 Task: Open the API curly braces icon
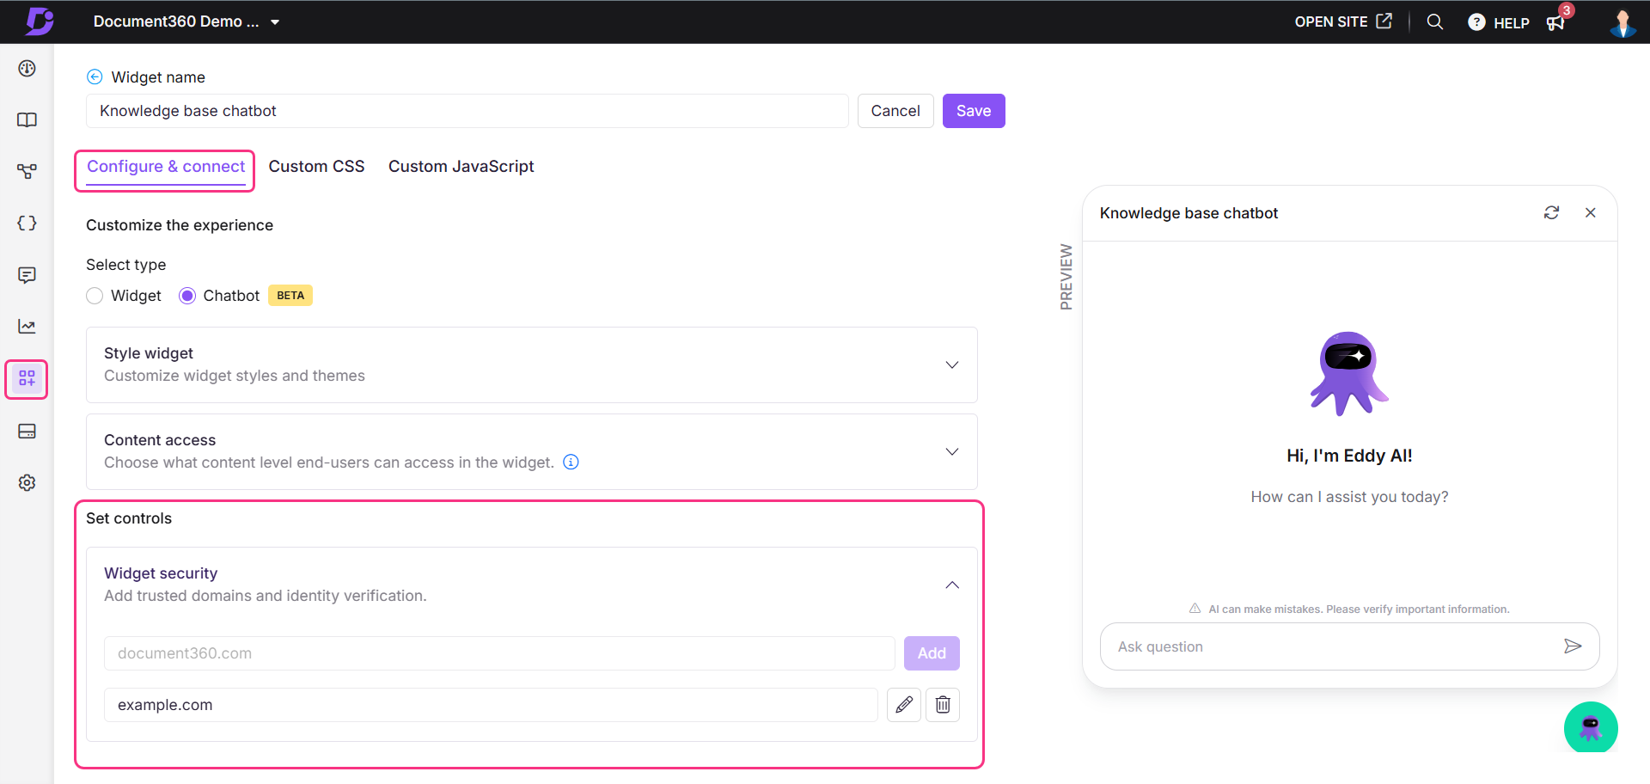pyautogui.click(x=27, y=224)
